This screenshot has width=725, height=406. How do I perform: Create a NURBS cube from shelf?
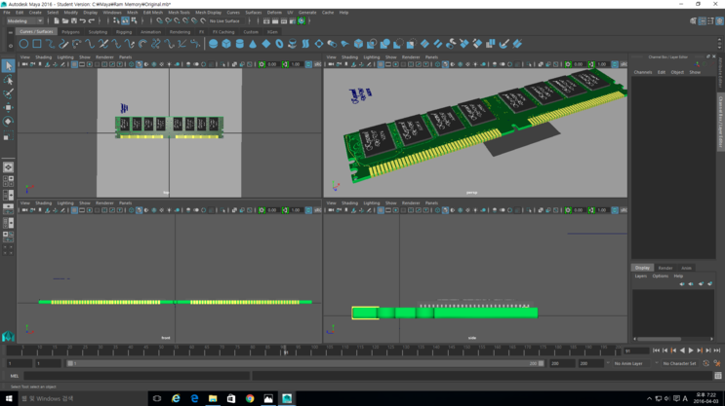pos(226,44)
